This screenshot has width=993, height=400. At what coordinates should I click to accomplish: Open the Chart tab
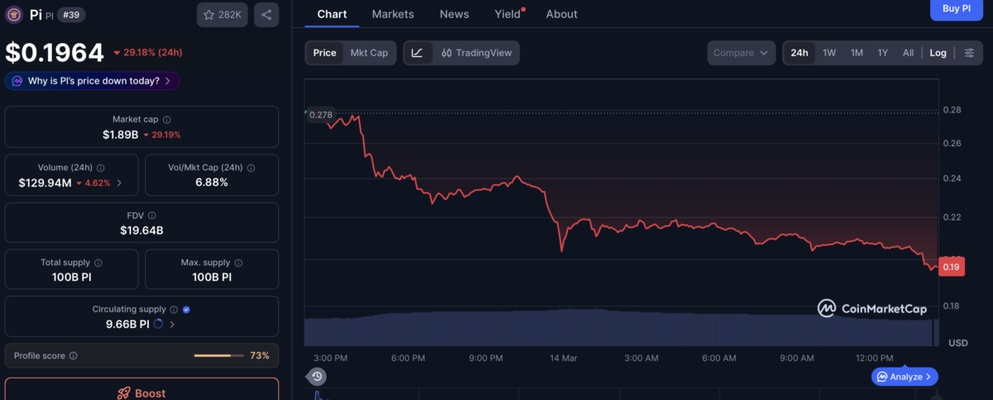(332, 14)
